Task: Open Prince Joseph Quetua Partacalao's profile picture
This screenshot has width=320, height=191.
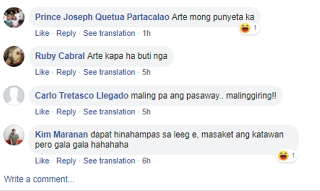Action: pyautogui.click(x=14, y=17)
